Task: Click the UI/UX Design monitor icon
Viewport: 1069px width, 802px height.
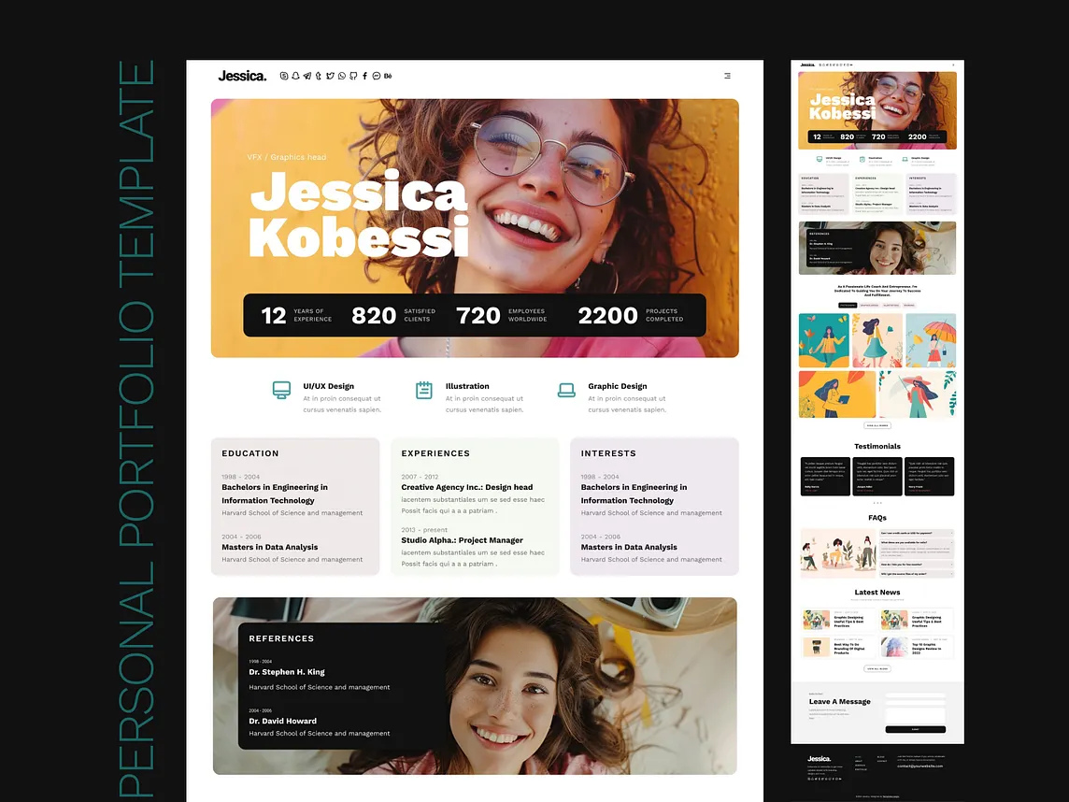Action: click(x=281, y=390)
